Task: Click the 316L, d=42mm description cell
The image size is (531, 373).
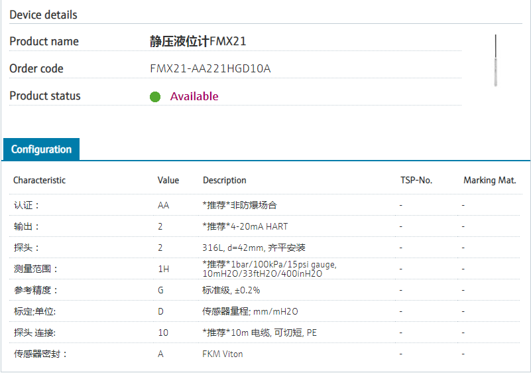Action: [254, 248]
